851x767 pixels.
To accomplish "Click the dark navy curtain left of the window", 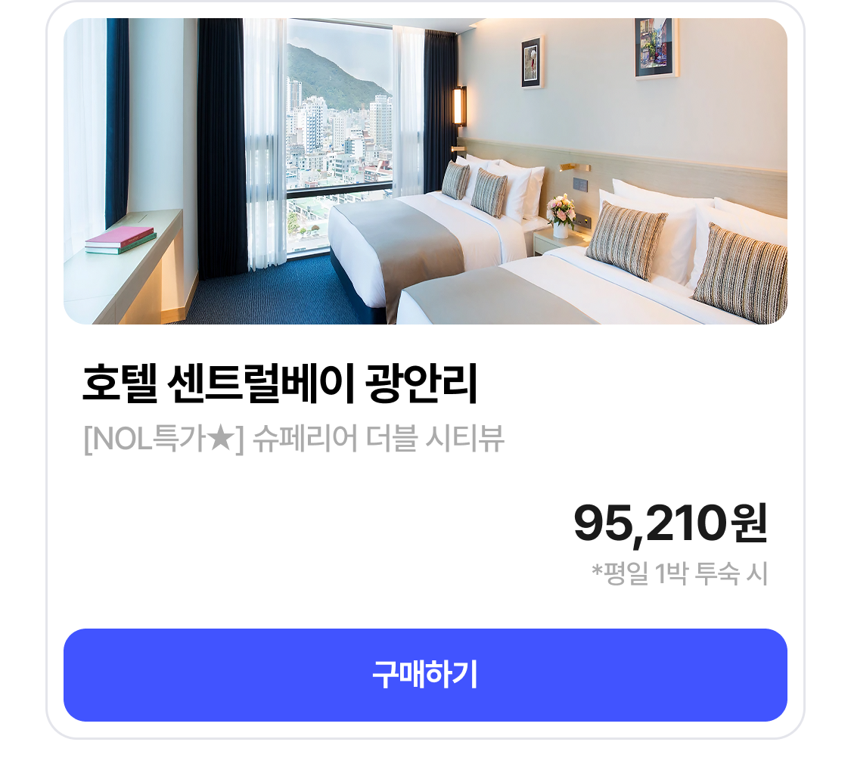I will (222, 147).
